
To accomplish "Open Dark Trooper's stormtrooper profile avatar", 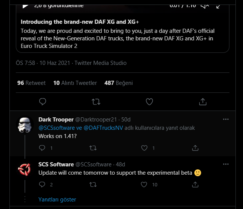I will [25, 125].
